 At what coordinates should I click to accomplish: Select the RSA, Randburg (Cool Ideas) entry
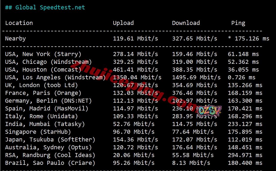50,155
